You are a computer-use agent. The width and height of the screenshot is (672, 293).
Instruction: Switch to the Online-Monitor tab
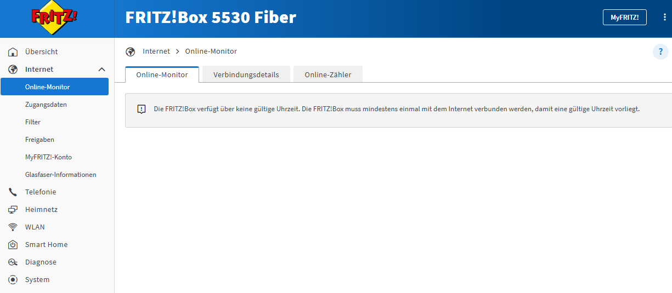[162, 74]
